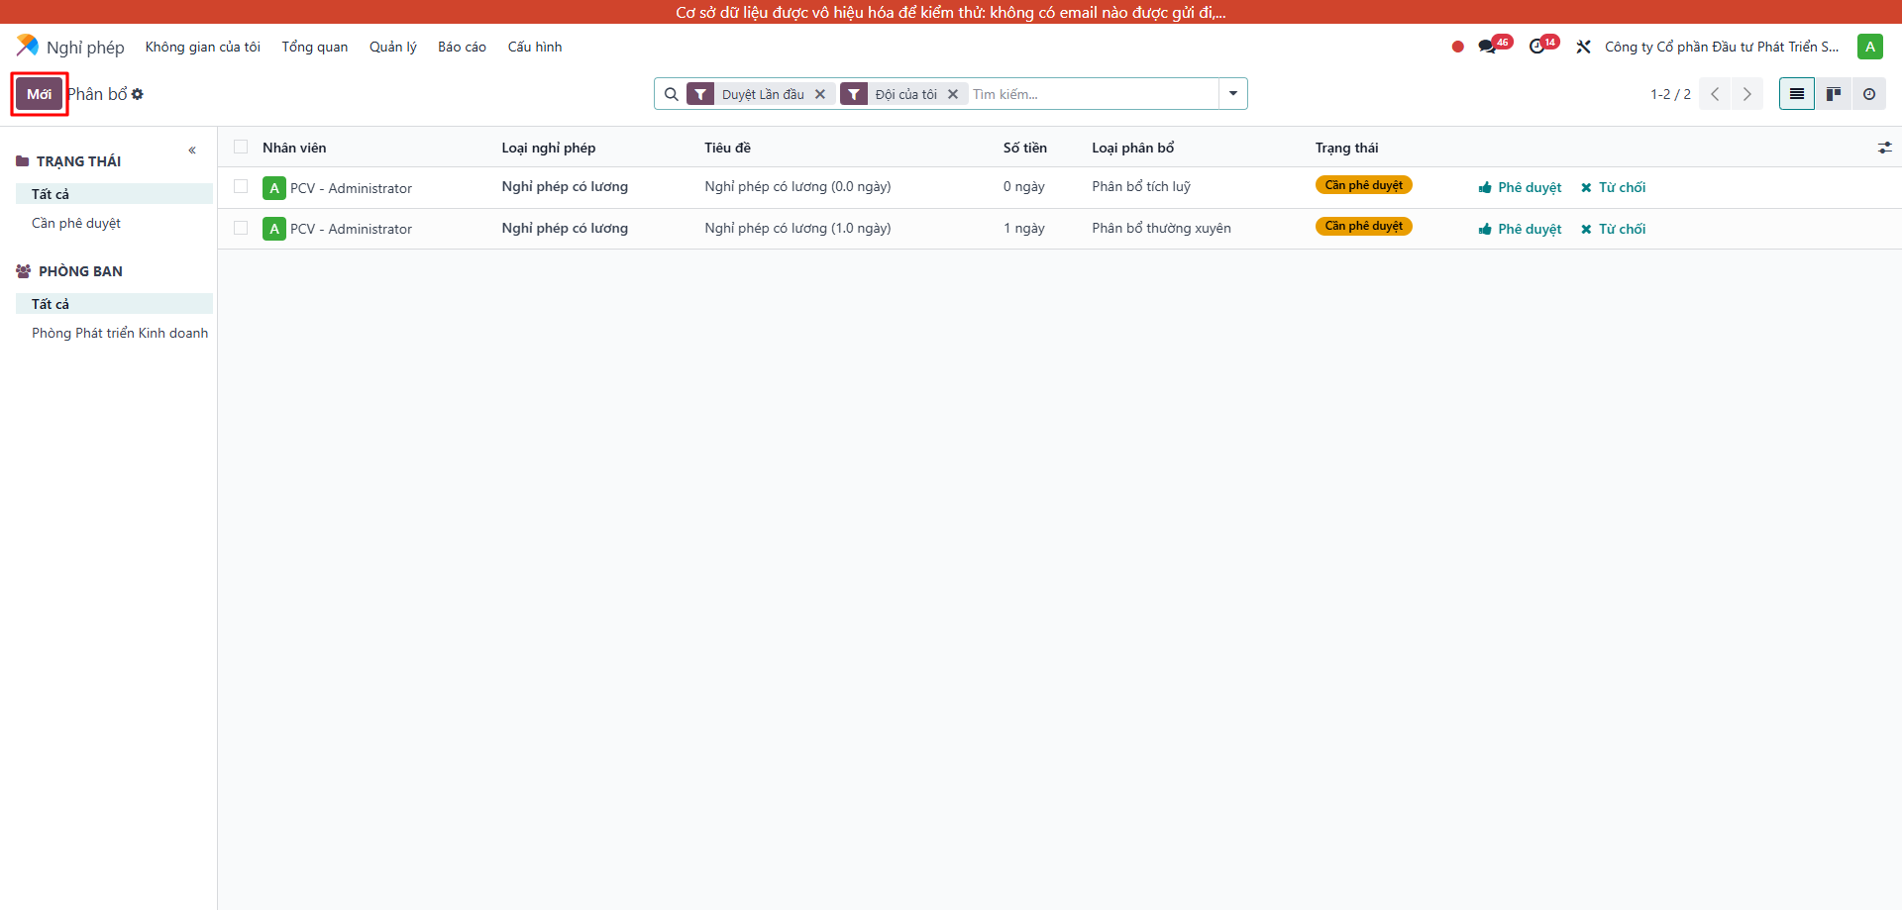
Task: Open the user avatar menu
Action: 1869,47
